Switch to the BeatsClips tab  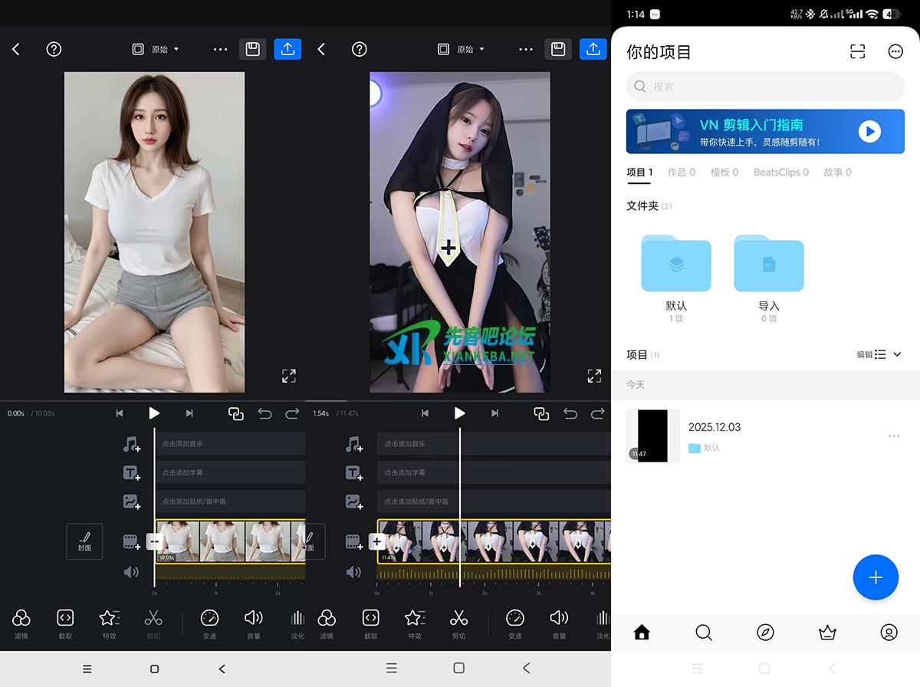pyautogui.click(x=780, y=173)
